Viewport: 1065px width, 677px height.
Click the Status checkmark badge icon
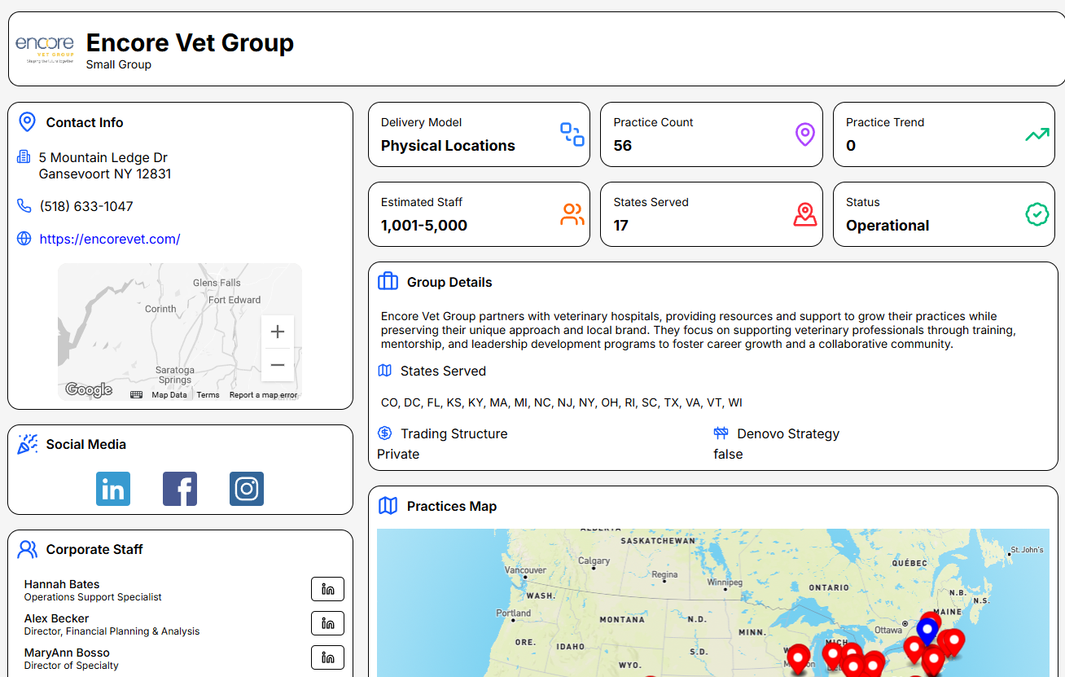tap(1037, 213)
